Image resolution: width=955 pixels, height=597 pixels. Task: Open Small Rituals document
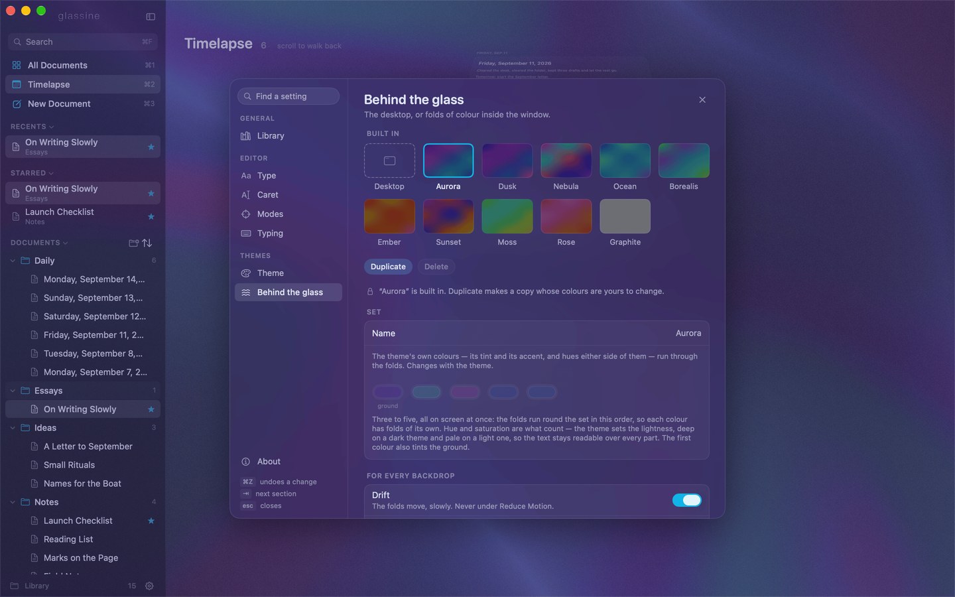click(x=83, y=465)
